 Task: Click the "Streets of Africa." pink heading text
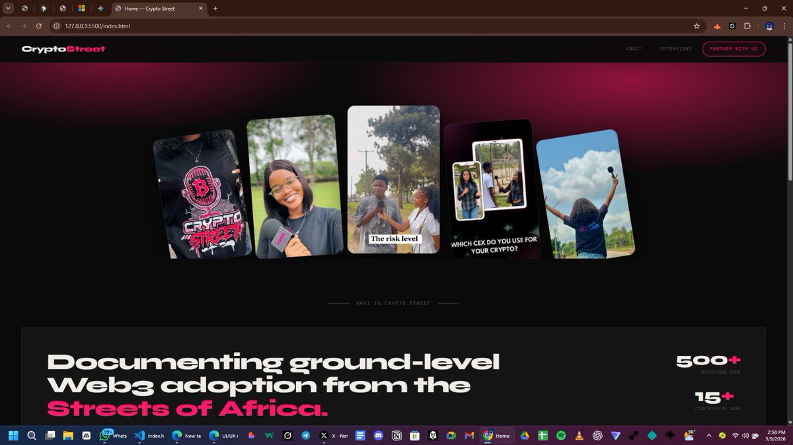188,409
